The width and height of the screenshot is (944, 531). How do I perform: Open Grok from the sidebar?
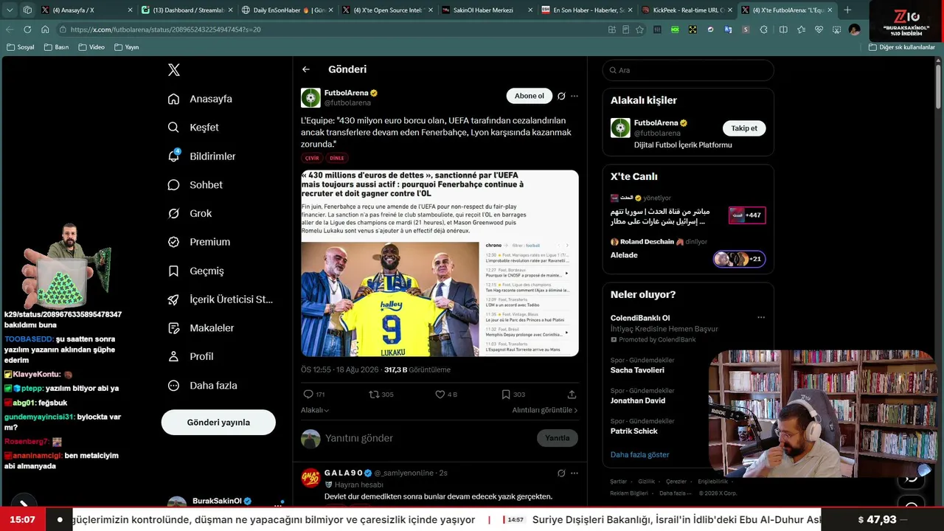point(190,213)
